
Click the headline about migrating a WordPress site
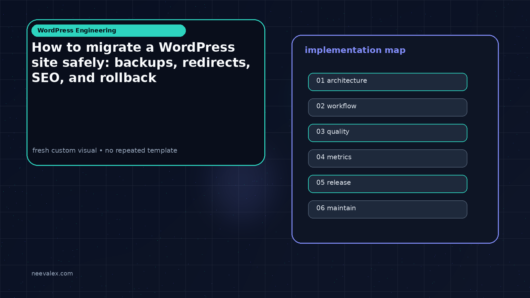tap(141, 63)
